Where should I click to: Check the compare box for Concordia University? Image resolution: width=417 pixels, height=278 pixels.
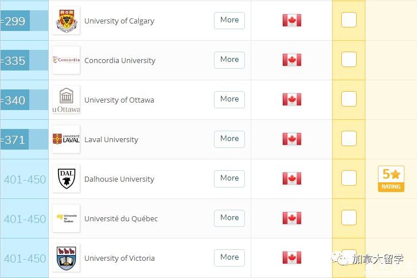tap(349, 59)
